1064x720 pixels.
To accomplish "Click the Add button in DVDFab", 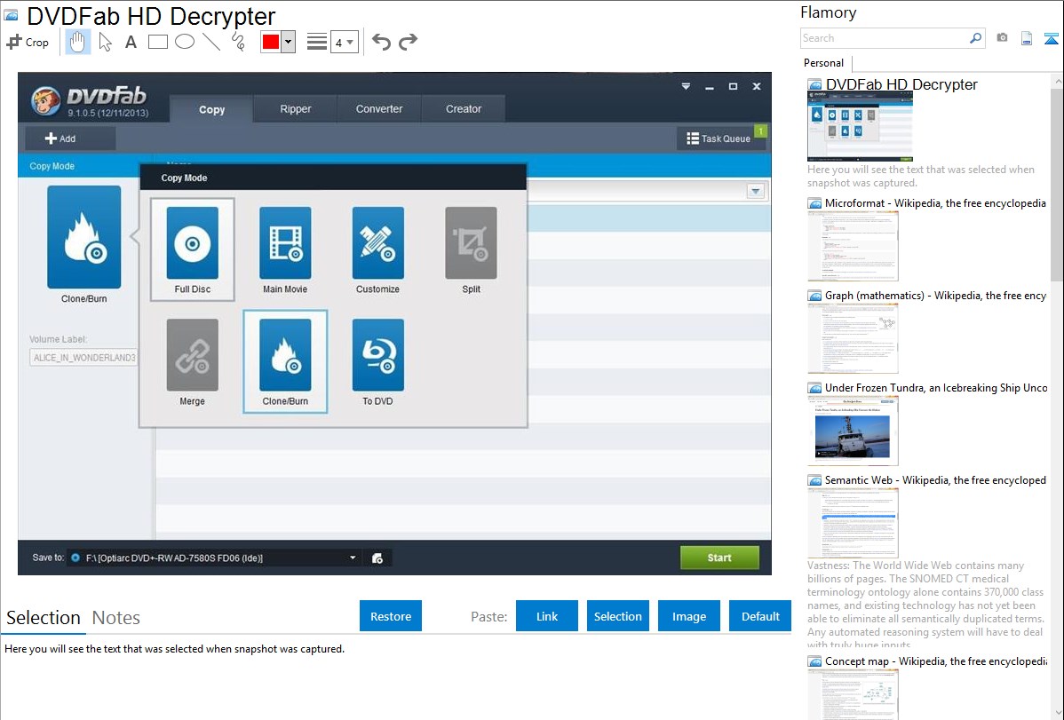I will pyautogui.click(x=70, y=138).
